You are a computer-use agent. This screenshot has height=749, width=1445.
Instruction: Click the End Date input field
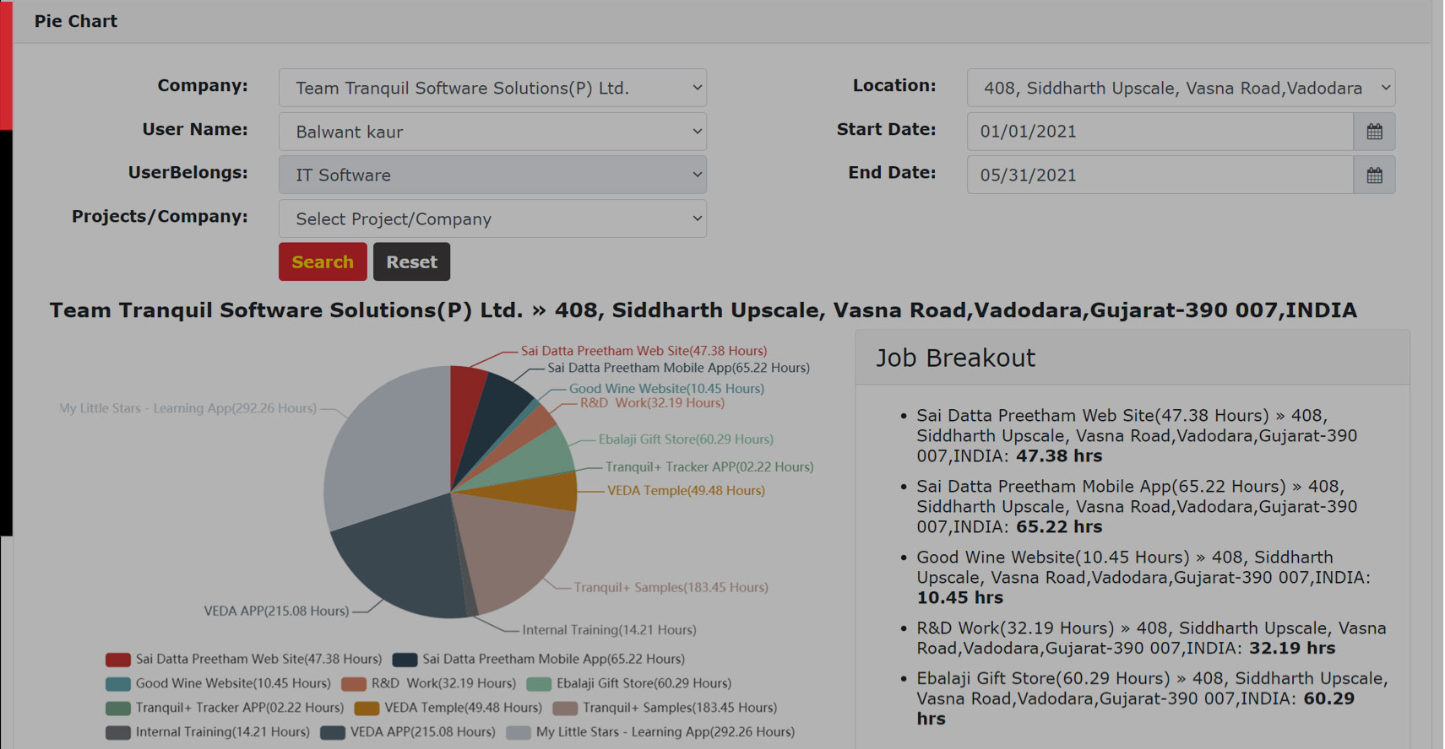tap(1160, 175)
